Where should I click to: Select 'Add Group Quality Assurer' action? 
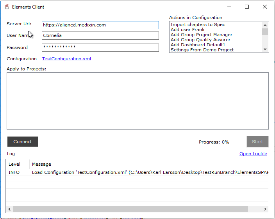click(x=200, y=40)
